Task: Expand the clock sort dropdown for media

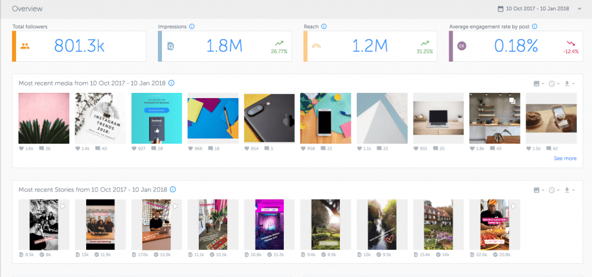Action: 554,84
